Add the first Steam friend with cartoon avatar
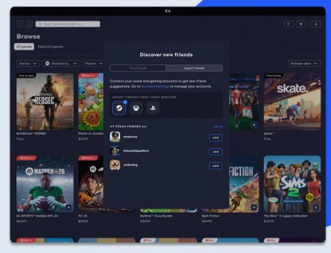The image size is (331, 253). (216, 138)
